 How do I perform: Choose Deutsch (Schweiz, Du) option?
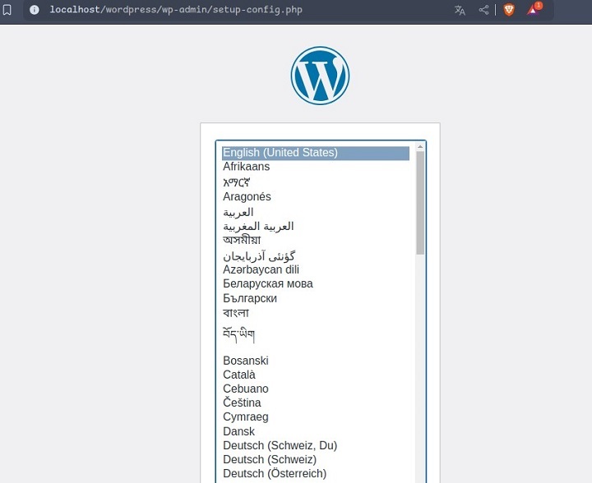pos(316,446)
